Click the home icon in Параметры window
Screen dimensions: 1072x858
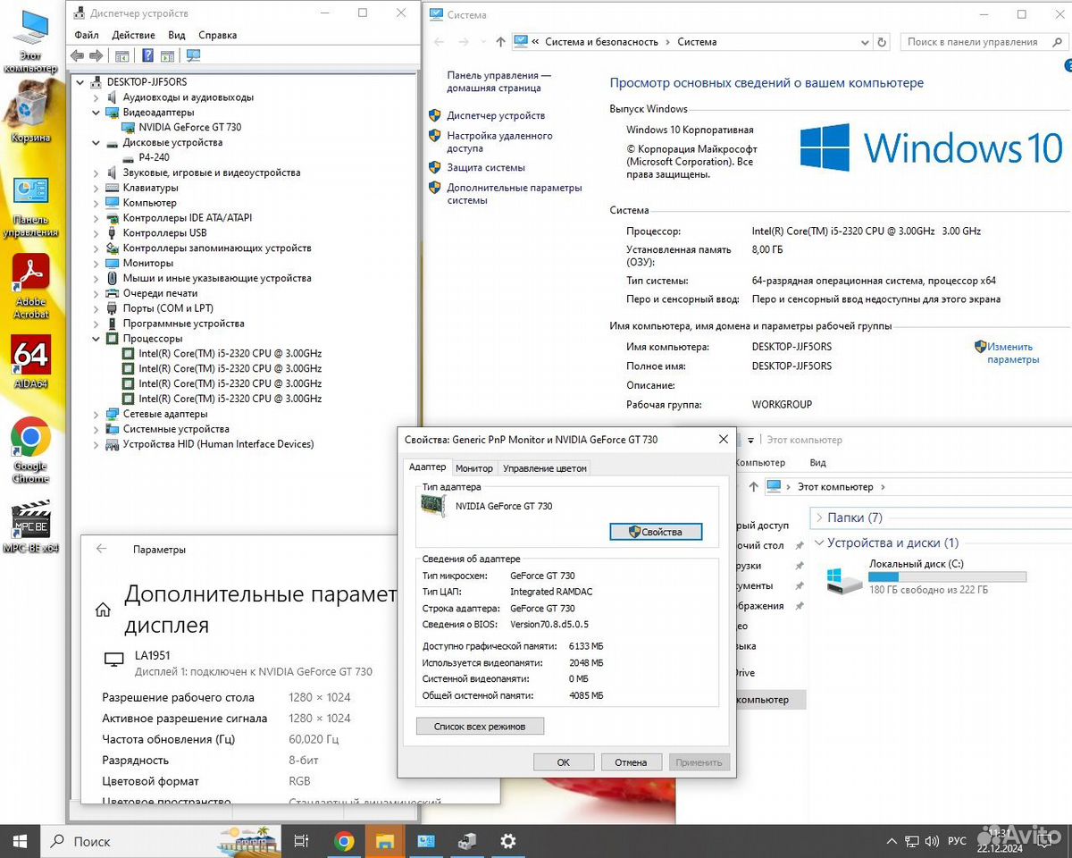click(103, 610)
